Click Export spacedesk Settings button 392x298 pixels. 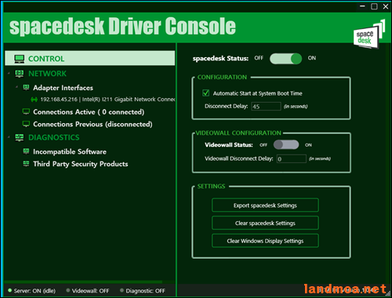point(265,205)
